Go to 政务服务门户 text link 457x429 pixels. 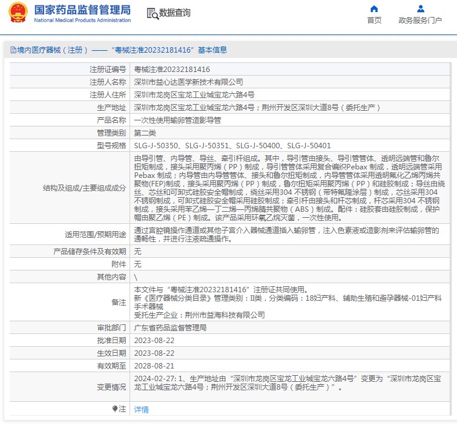point(420,21)
